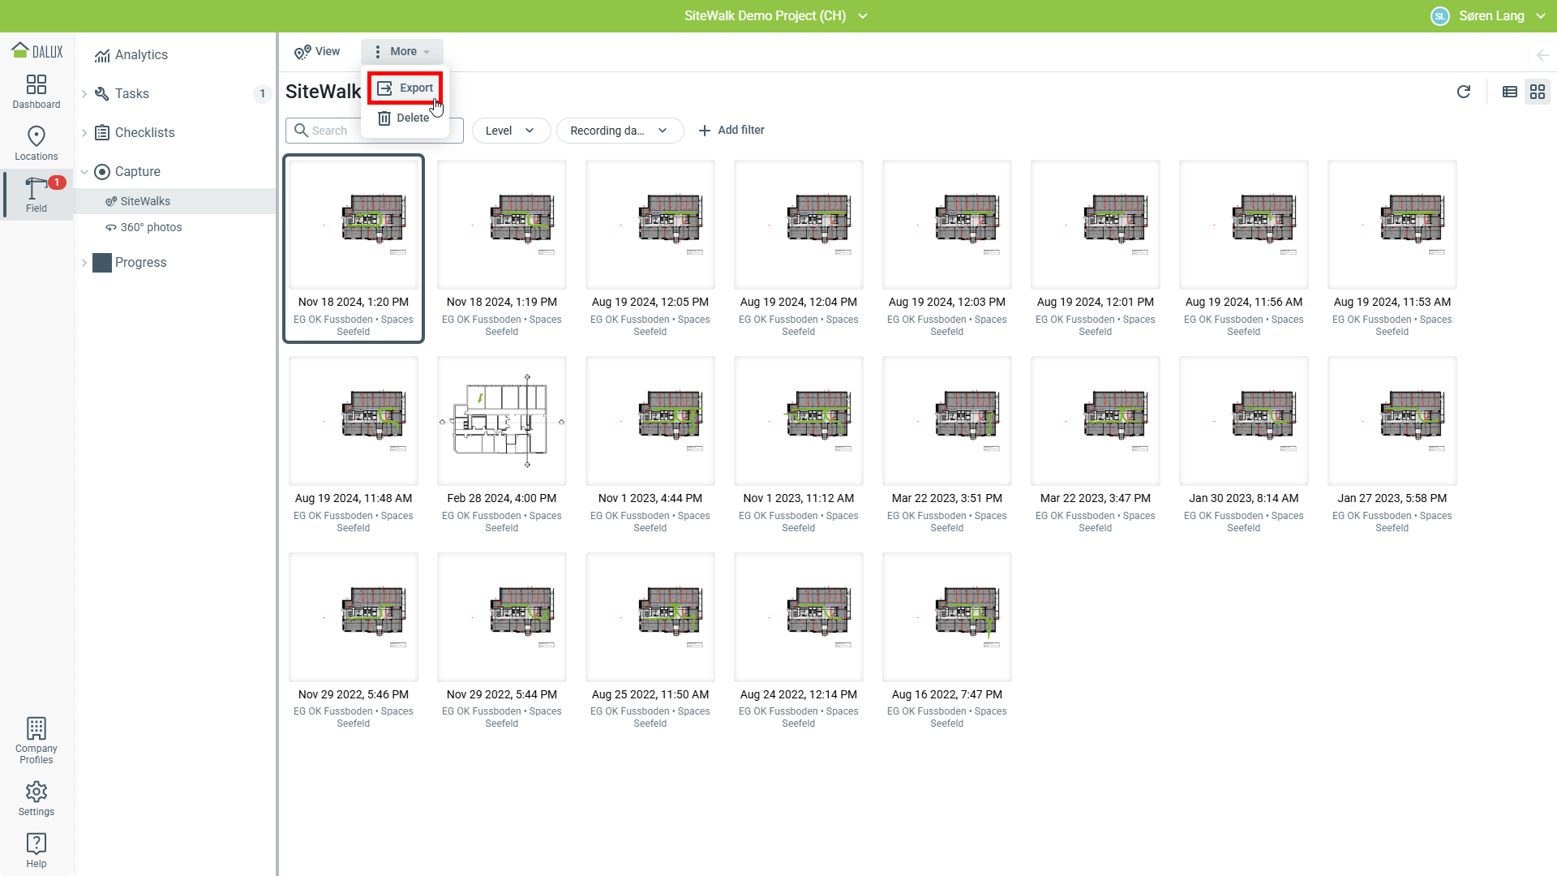This screenshot has width=1557, height=876.
Task: Expand the Tasks tree section
Action: point(84,94)
